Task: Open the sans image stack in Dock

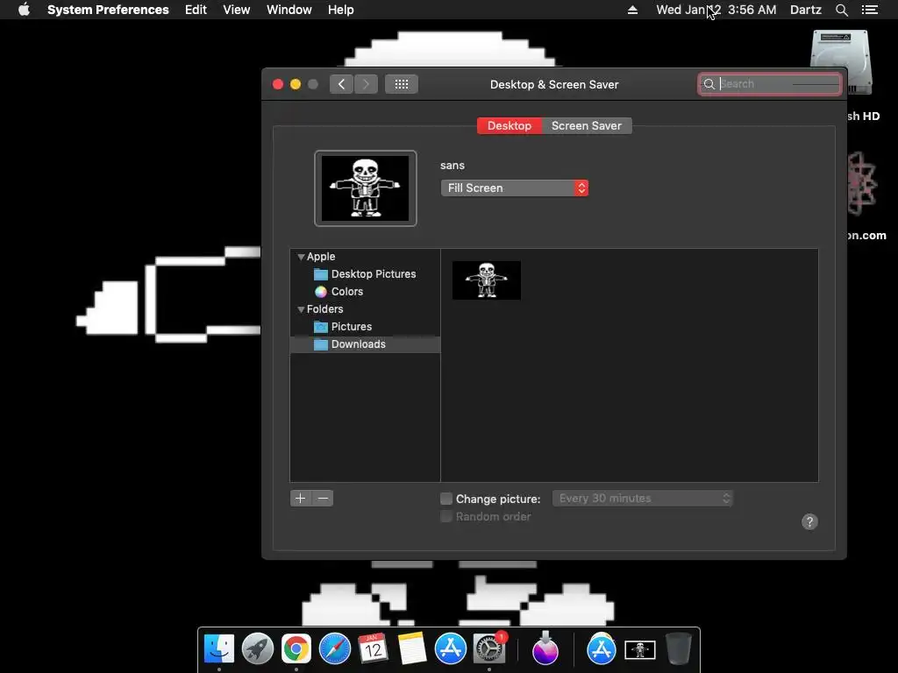Action: (639, 650)
